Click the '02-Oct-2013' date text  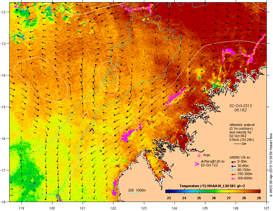[241, 106]
